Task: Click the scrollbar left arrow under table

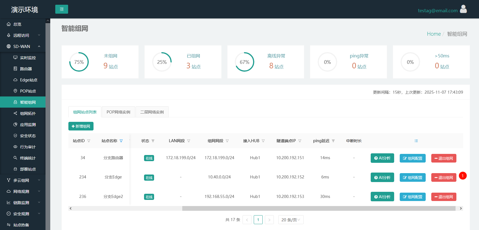Action: [71, 208]
